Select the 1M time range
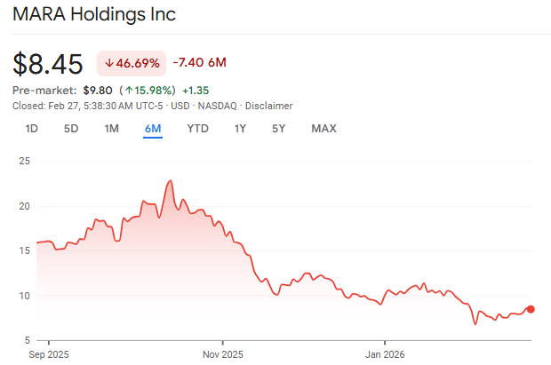Image resolution: width=551 pixels, height=365 pixels. 111,129
